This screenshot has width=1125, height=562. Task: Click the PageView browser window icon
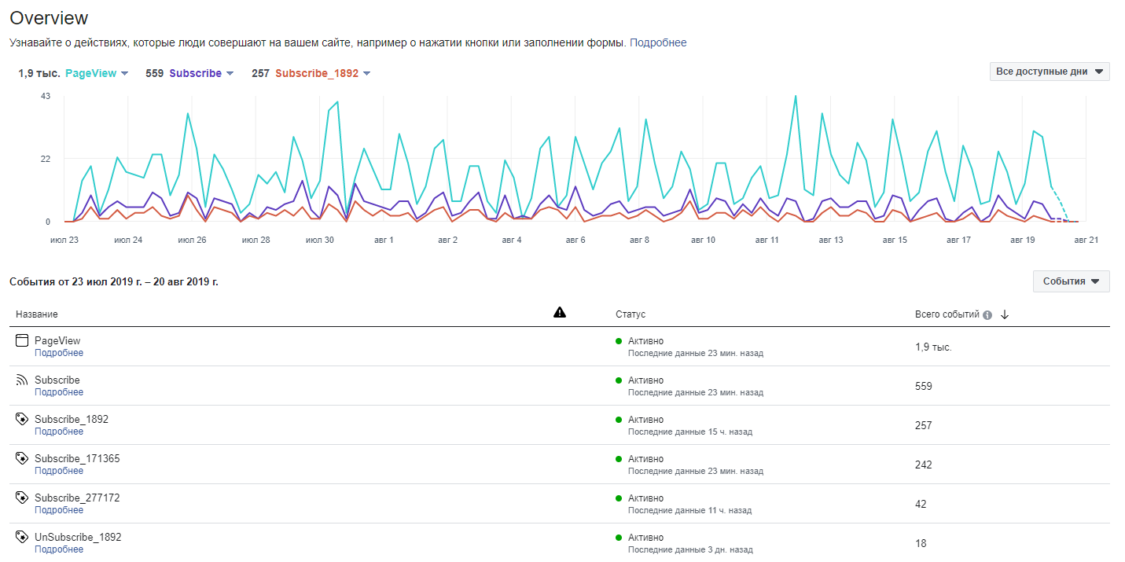click(22, 341)
